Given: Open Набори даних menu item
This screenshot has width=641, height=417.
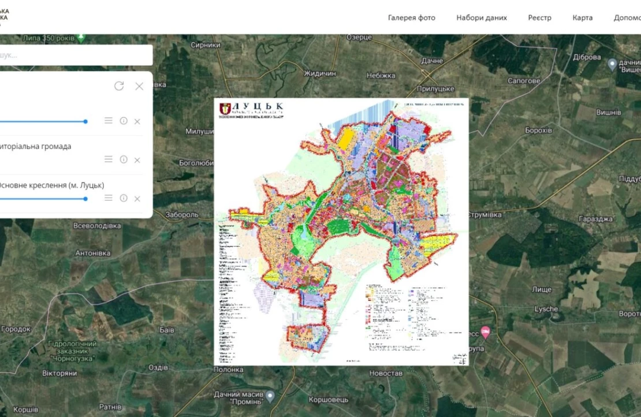Looking at the screenshot, I should click(x=482, y=17).
